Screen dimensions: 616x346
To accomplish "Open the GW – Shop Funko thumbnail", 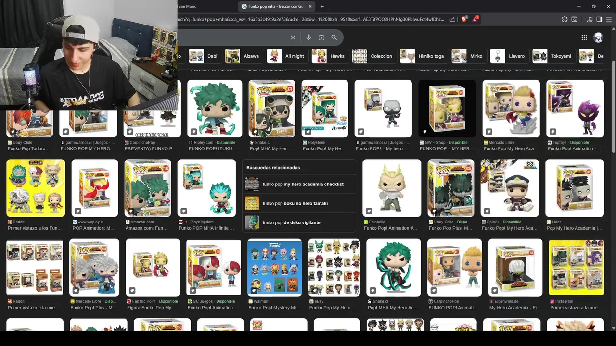I will pyautogui.click(x=447, y=109).
